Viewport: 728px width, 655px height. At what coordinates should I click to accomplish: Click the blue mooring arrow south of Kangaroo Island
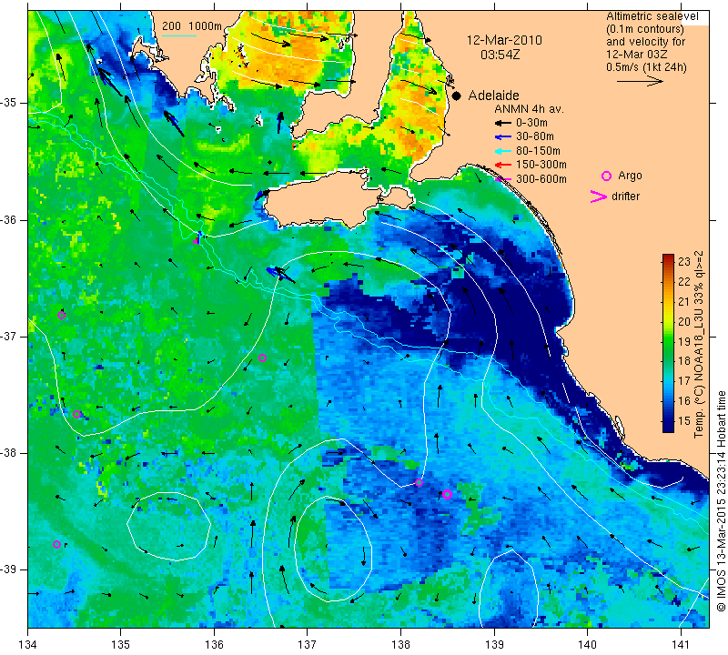pyautogui.click(x=280, y=274)
